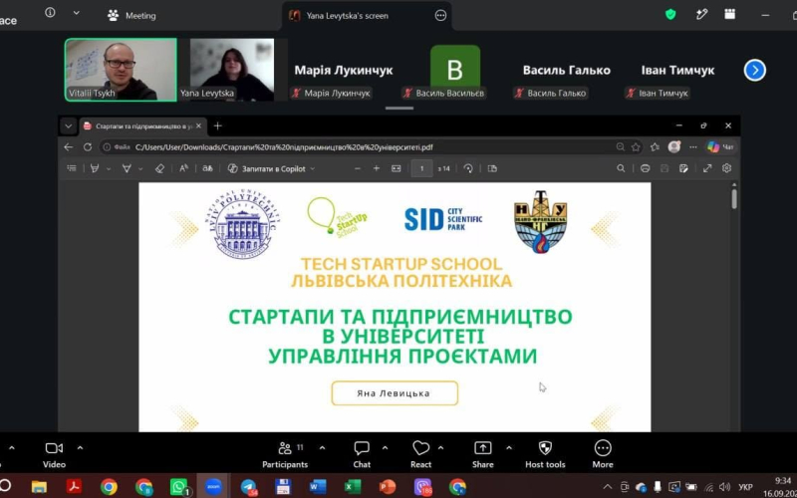
Task: Open Telegram from the taskbar
Action: [248, 487]
